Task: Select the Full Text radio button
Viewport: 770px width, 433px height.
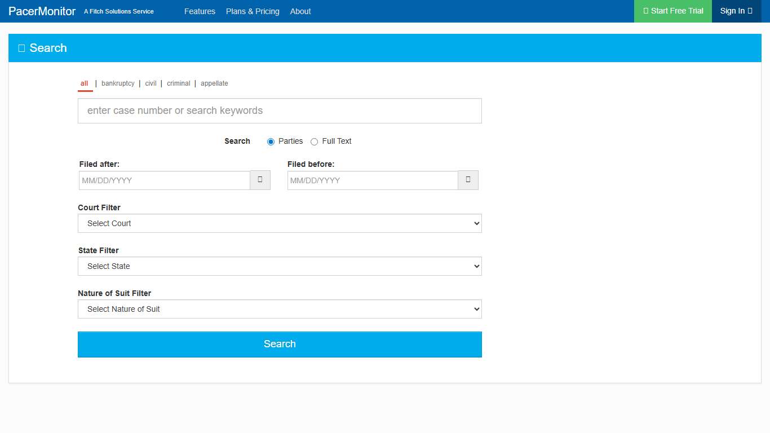Action: tap(315, 142)
